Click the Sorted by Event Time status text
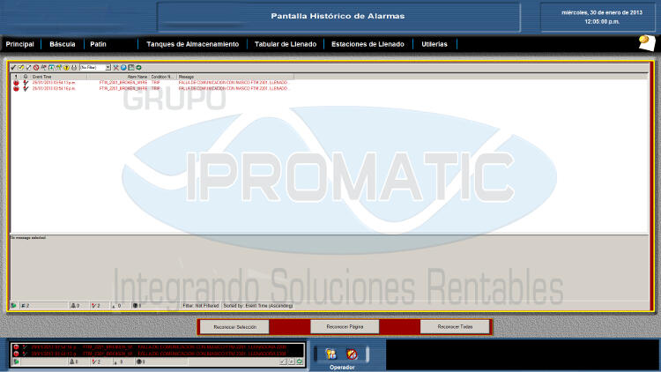This screenshot has width=661, height=372. pyautogui.click(x=258, y=306)
